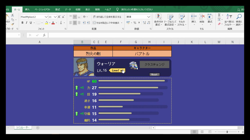Open the ページ レイアウト tab
This screenshot has height=140, width=250.
tap(42, 10)
